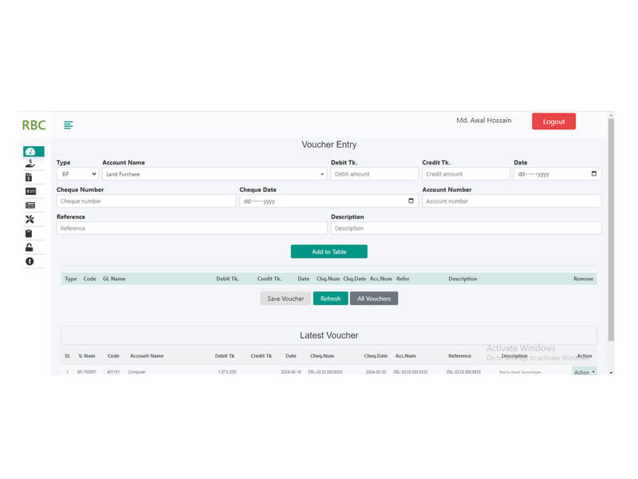Click the All Vouchers button
Screen dimensions: 638x479
tap(373, 299)
